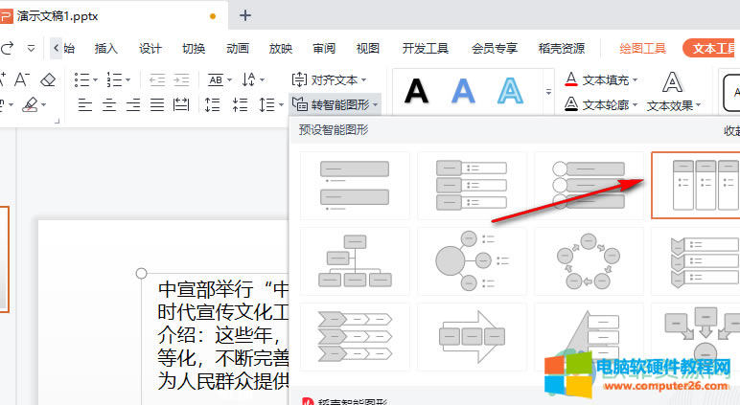This screenshot has height=405, width=740.
Task: Click the distributed alignment icon
Action: coord(180,104)
